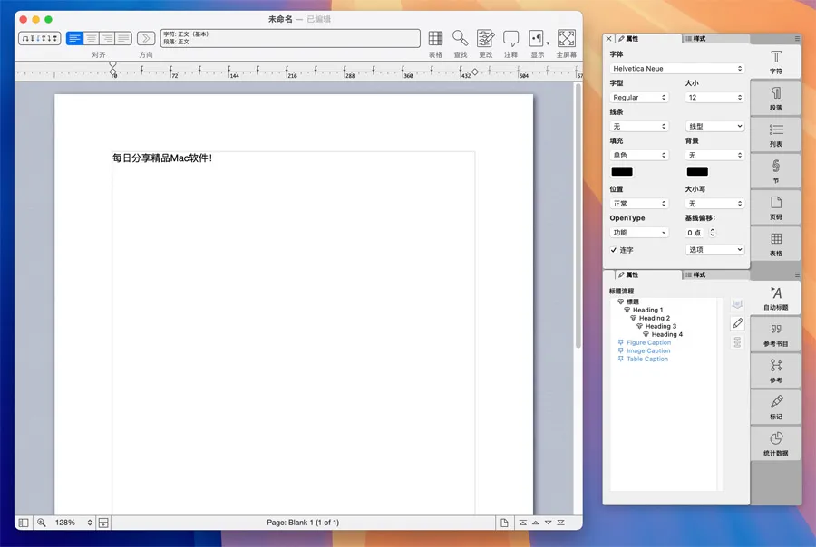816x547 pixels.
Task: Open the 字型 Regular style dropdown
Action: pyautogui.click(x=640, y=98)
